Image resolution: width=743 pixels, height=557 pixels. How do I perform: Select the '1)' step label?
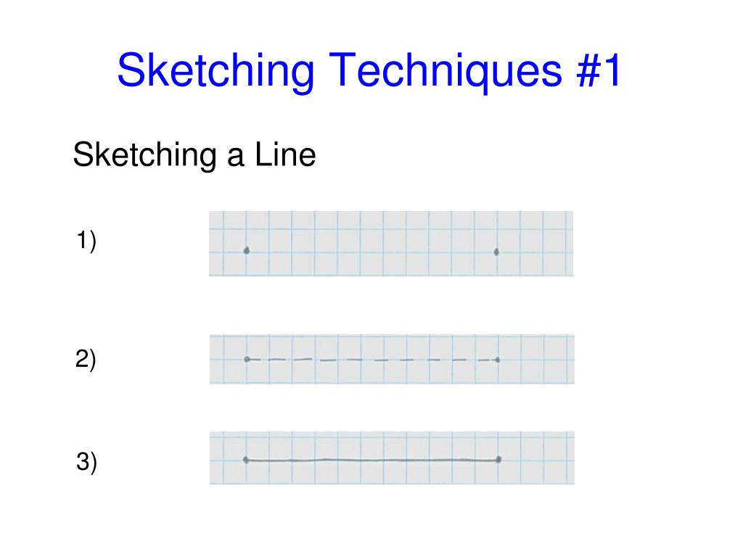click(86, 241)
